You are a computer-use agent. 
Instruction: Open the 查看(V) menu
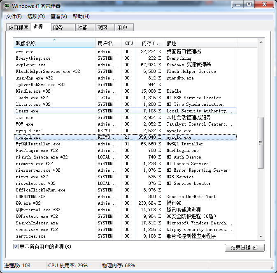(x=59, y=16)
